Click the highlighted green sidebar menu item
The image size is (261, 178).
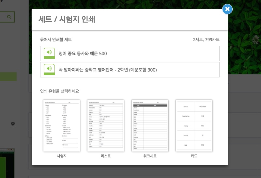pyautogui.click(x=8, y=77)
